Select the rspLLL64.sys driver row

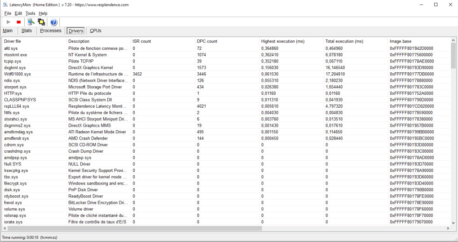[226, 106]
